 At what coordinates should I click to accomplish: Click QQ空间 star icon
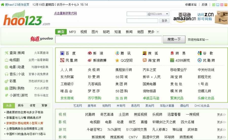coord(117,60)
